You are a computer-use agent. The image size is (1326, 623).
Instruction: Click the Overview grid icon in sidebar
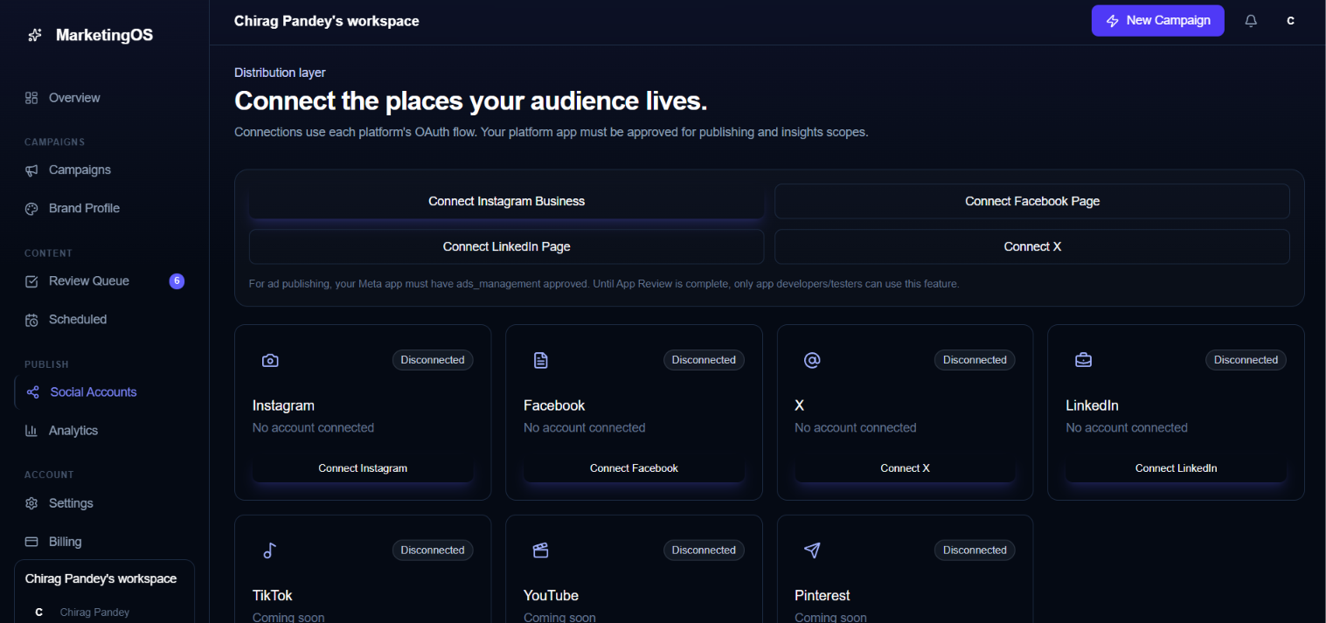(x=31, y=98)
